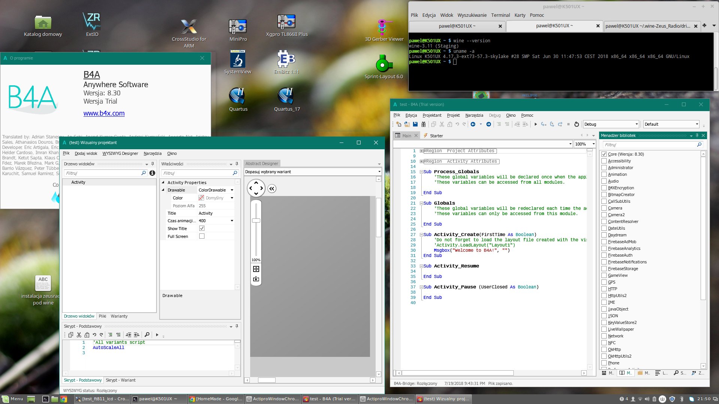Viewport: 719px width, 404px height.
Task: Click the Save icon in B4A toolbar
Action: tap(415, 124)
